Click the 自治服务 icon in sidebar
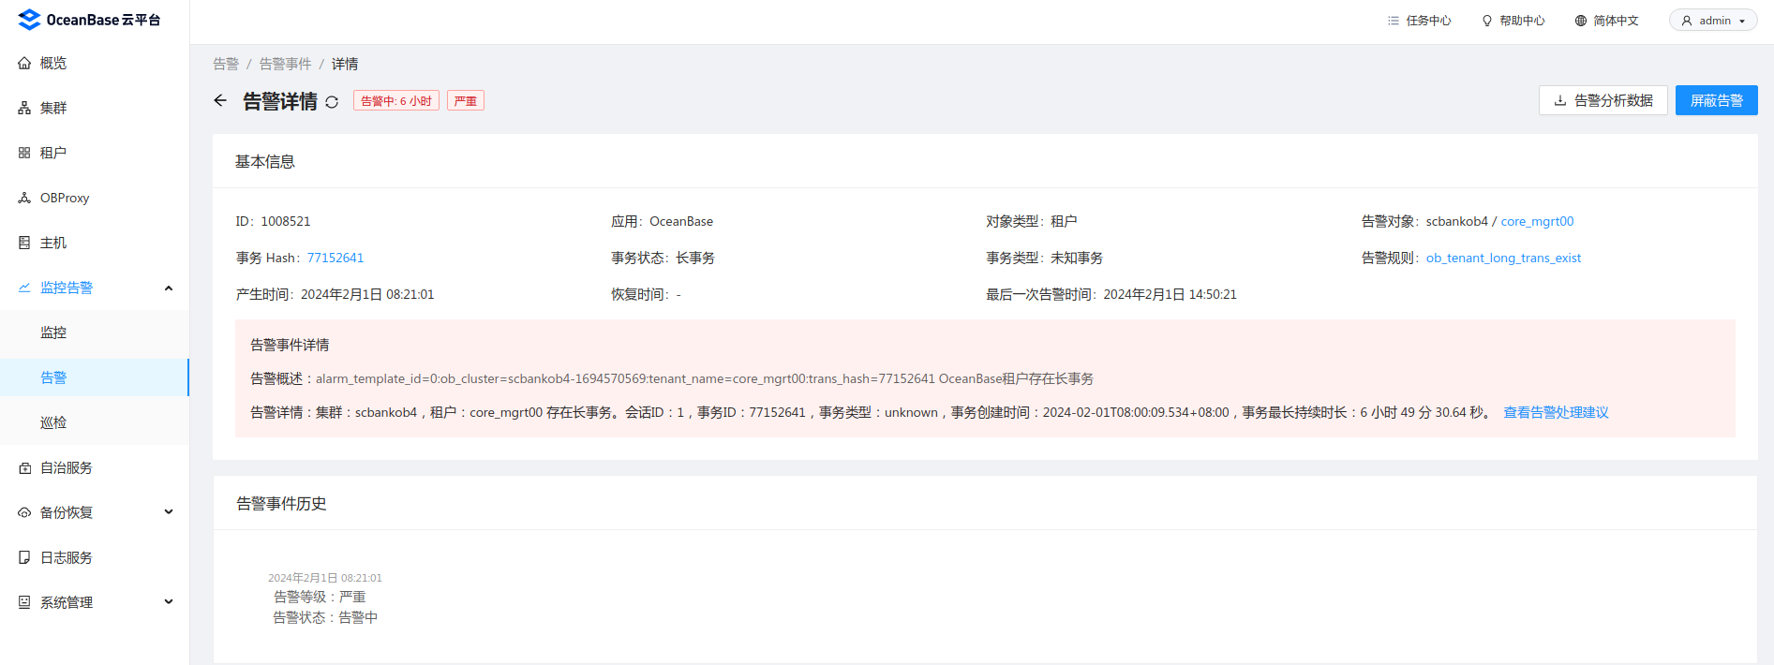 pos(24,467)
